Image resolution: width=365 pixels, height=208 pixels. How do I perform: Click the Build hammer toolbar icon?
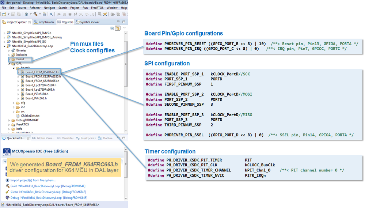point(35,14)
